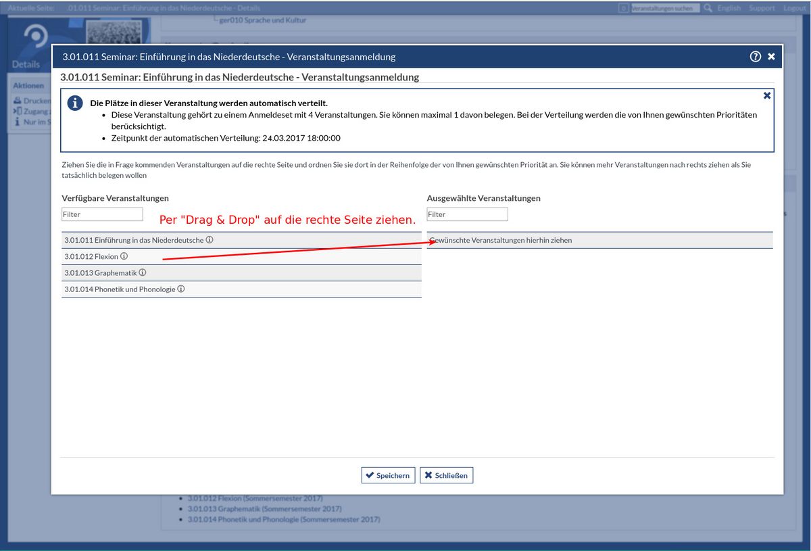Click filter field under Verfügbare Veranstaltungen

[102, 214]
